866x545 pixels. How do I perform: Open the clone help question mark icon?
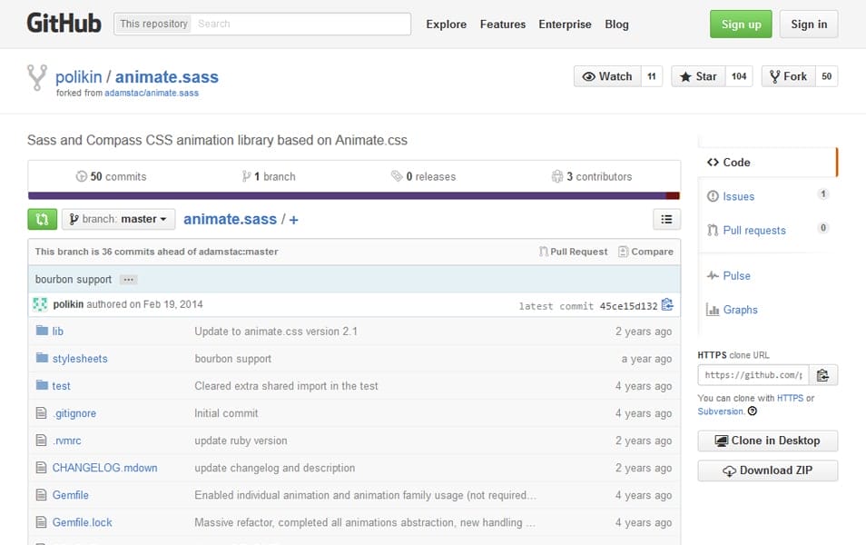[x=752, y=411]
